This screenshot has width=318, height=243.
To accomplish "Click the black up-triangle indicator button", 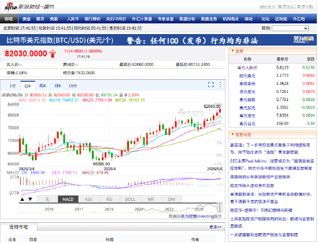I will [23, 199].
